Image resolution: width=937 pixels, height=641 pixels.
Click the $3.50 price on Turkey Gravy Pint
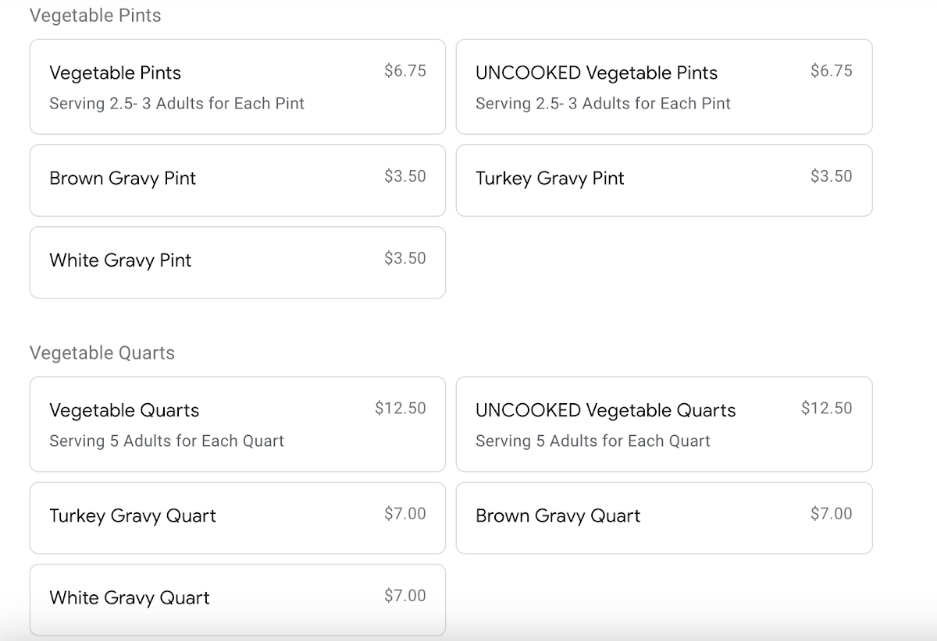click(x=832, y=176)
